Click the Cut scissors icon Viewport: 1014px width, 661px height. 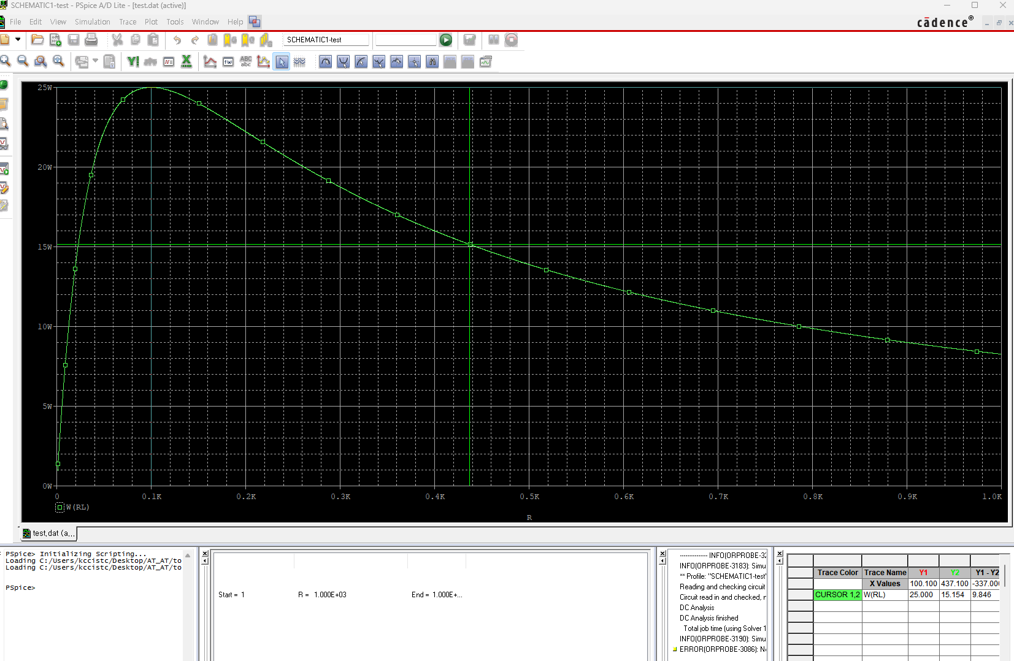[117, 40]
